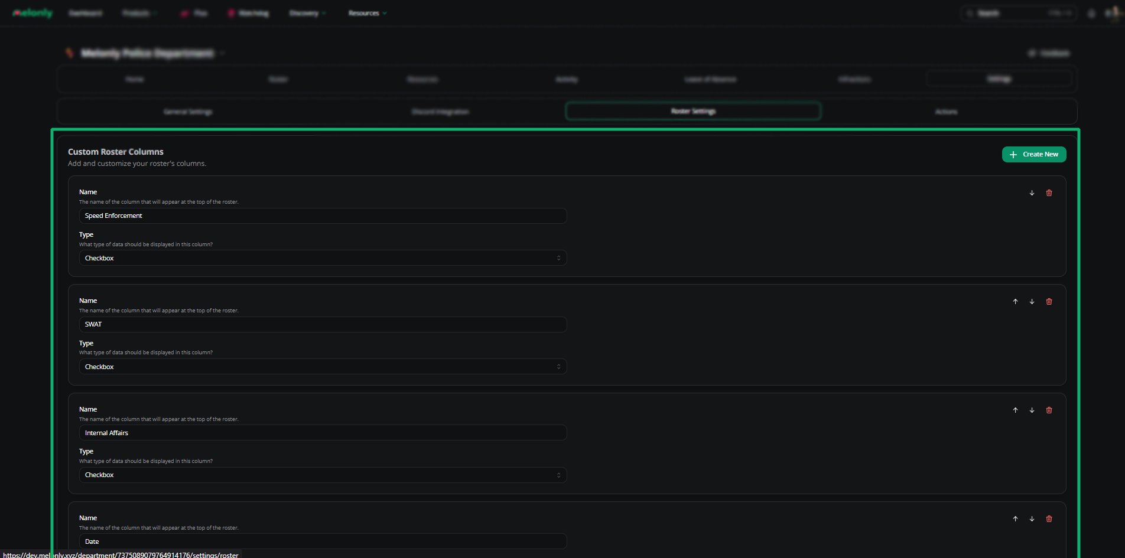This screenshot has width=1125, height=558.
Task: Move Speed Enforcement column down
Action: [1032, 193]
